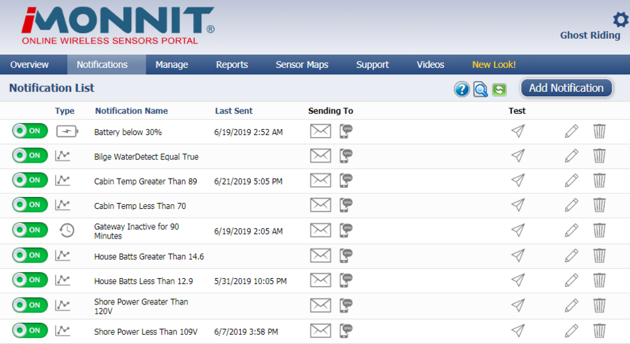Turn off Battery below 30% toggle
The image size is (630, 344).
30,130
